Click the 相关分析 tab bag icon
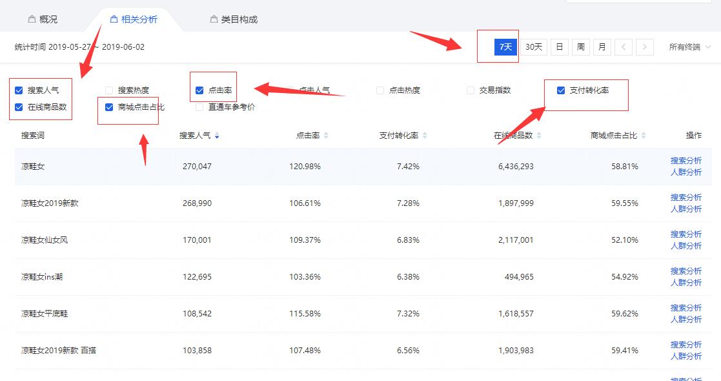The image size is (721, 381). 114,19
